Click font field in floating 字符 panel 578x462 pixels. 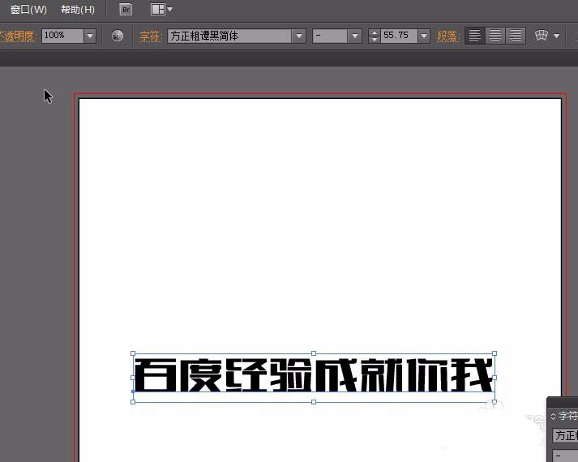(x=565, y=435)
